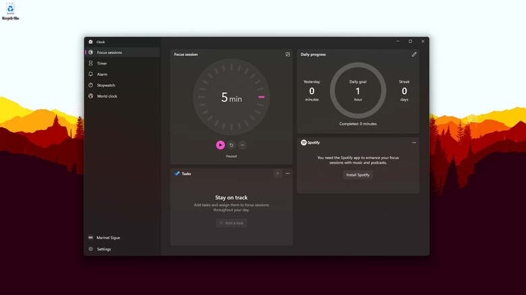
Task: Select Focus sessions in the sidebar
Action: tap(123, 53)
